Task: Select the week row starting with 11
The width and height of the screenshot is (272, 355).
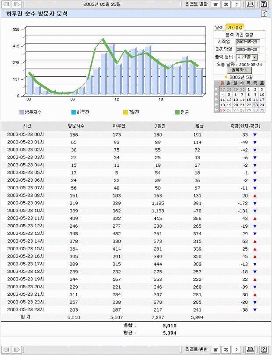Action: click(217, 99)
